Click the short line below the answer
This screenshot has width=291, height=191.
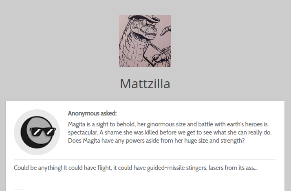tap(19, 189)
